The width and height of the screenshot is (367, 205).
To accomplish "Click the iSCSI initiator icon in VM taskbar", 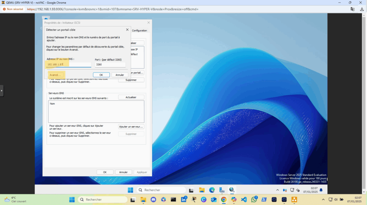I will [x=232, y=190].
